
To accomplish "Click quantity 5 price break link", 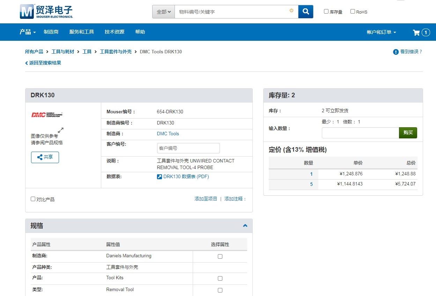I will coord(311,184).
